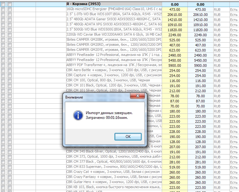
Task: Toggle right checkbox of 5bites CAMPER GM20BK row
Action: [10, 40]
